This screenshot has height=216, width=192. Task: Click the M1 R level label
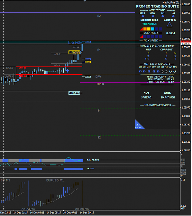(x=76, y=48)
